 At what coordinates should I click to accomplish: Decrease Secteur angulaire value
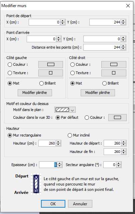coord(119,166)
